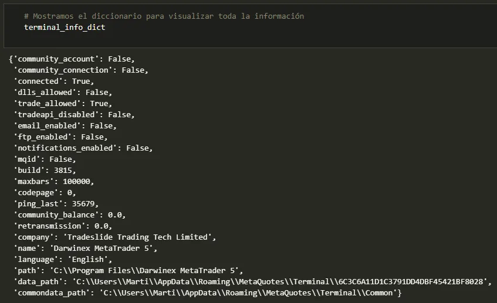Click the 'trade_allowed': True line
Screen dimensions: 497x303
point(63,104)
